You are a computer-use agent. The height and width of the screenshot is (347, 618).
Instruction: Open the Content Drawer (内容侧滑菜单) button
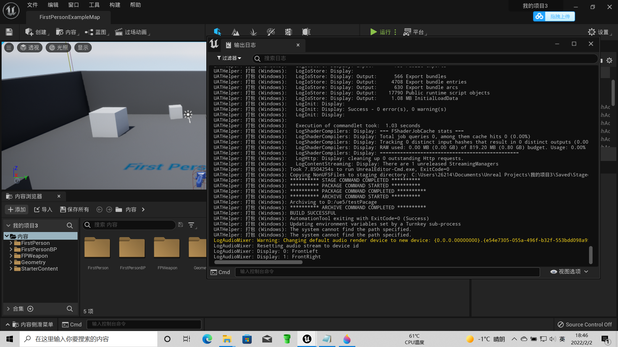[x=29, y=325]
